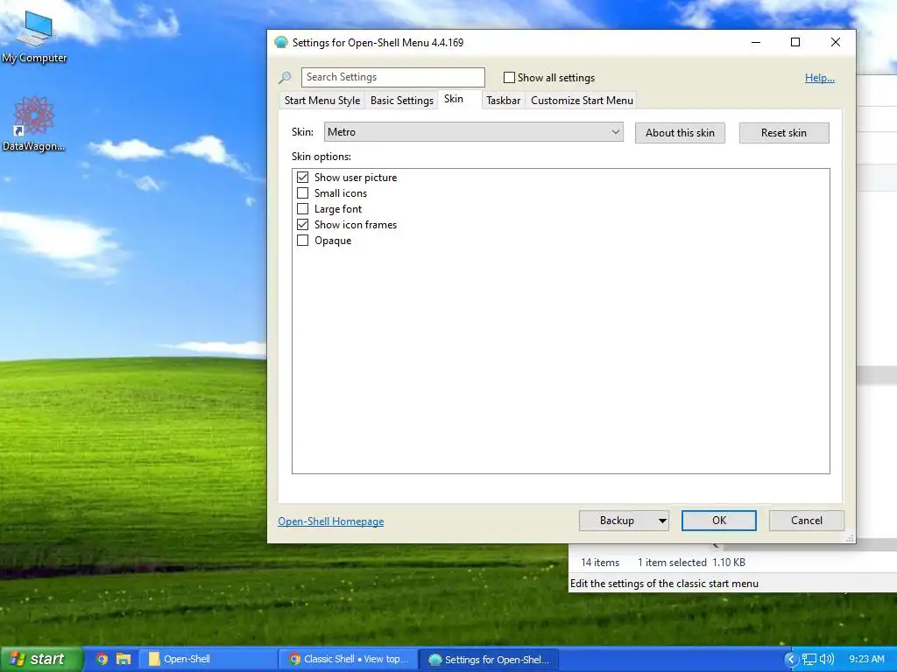The width and height of the screenshot is (897, 672).
Task: Uncheck Show user picture option
Action: pos(302,177)
